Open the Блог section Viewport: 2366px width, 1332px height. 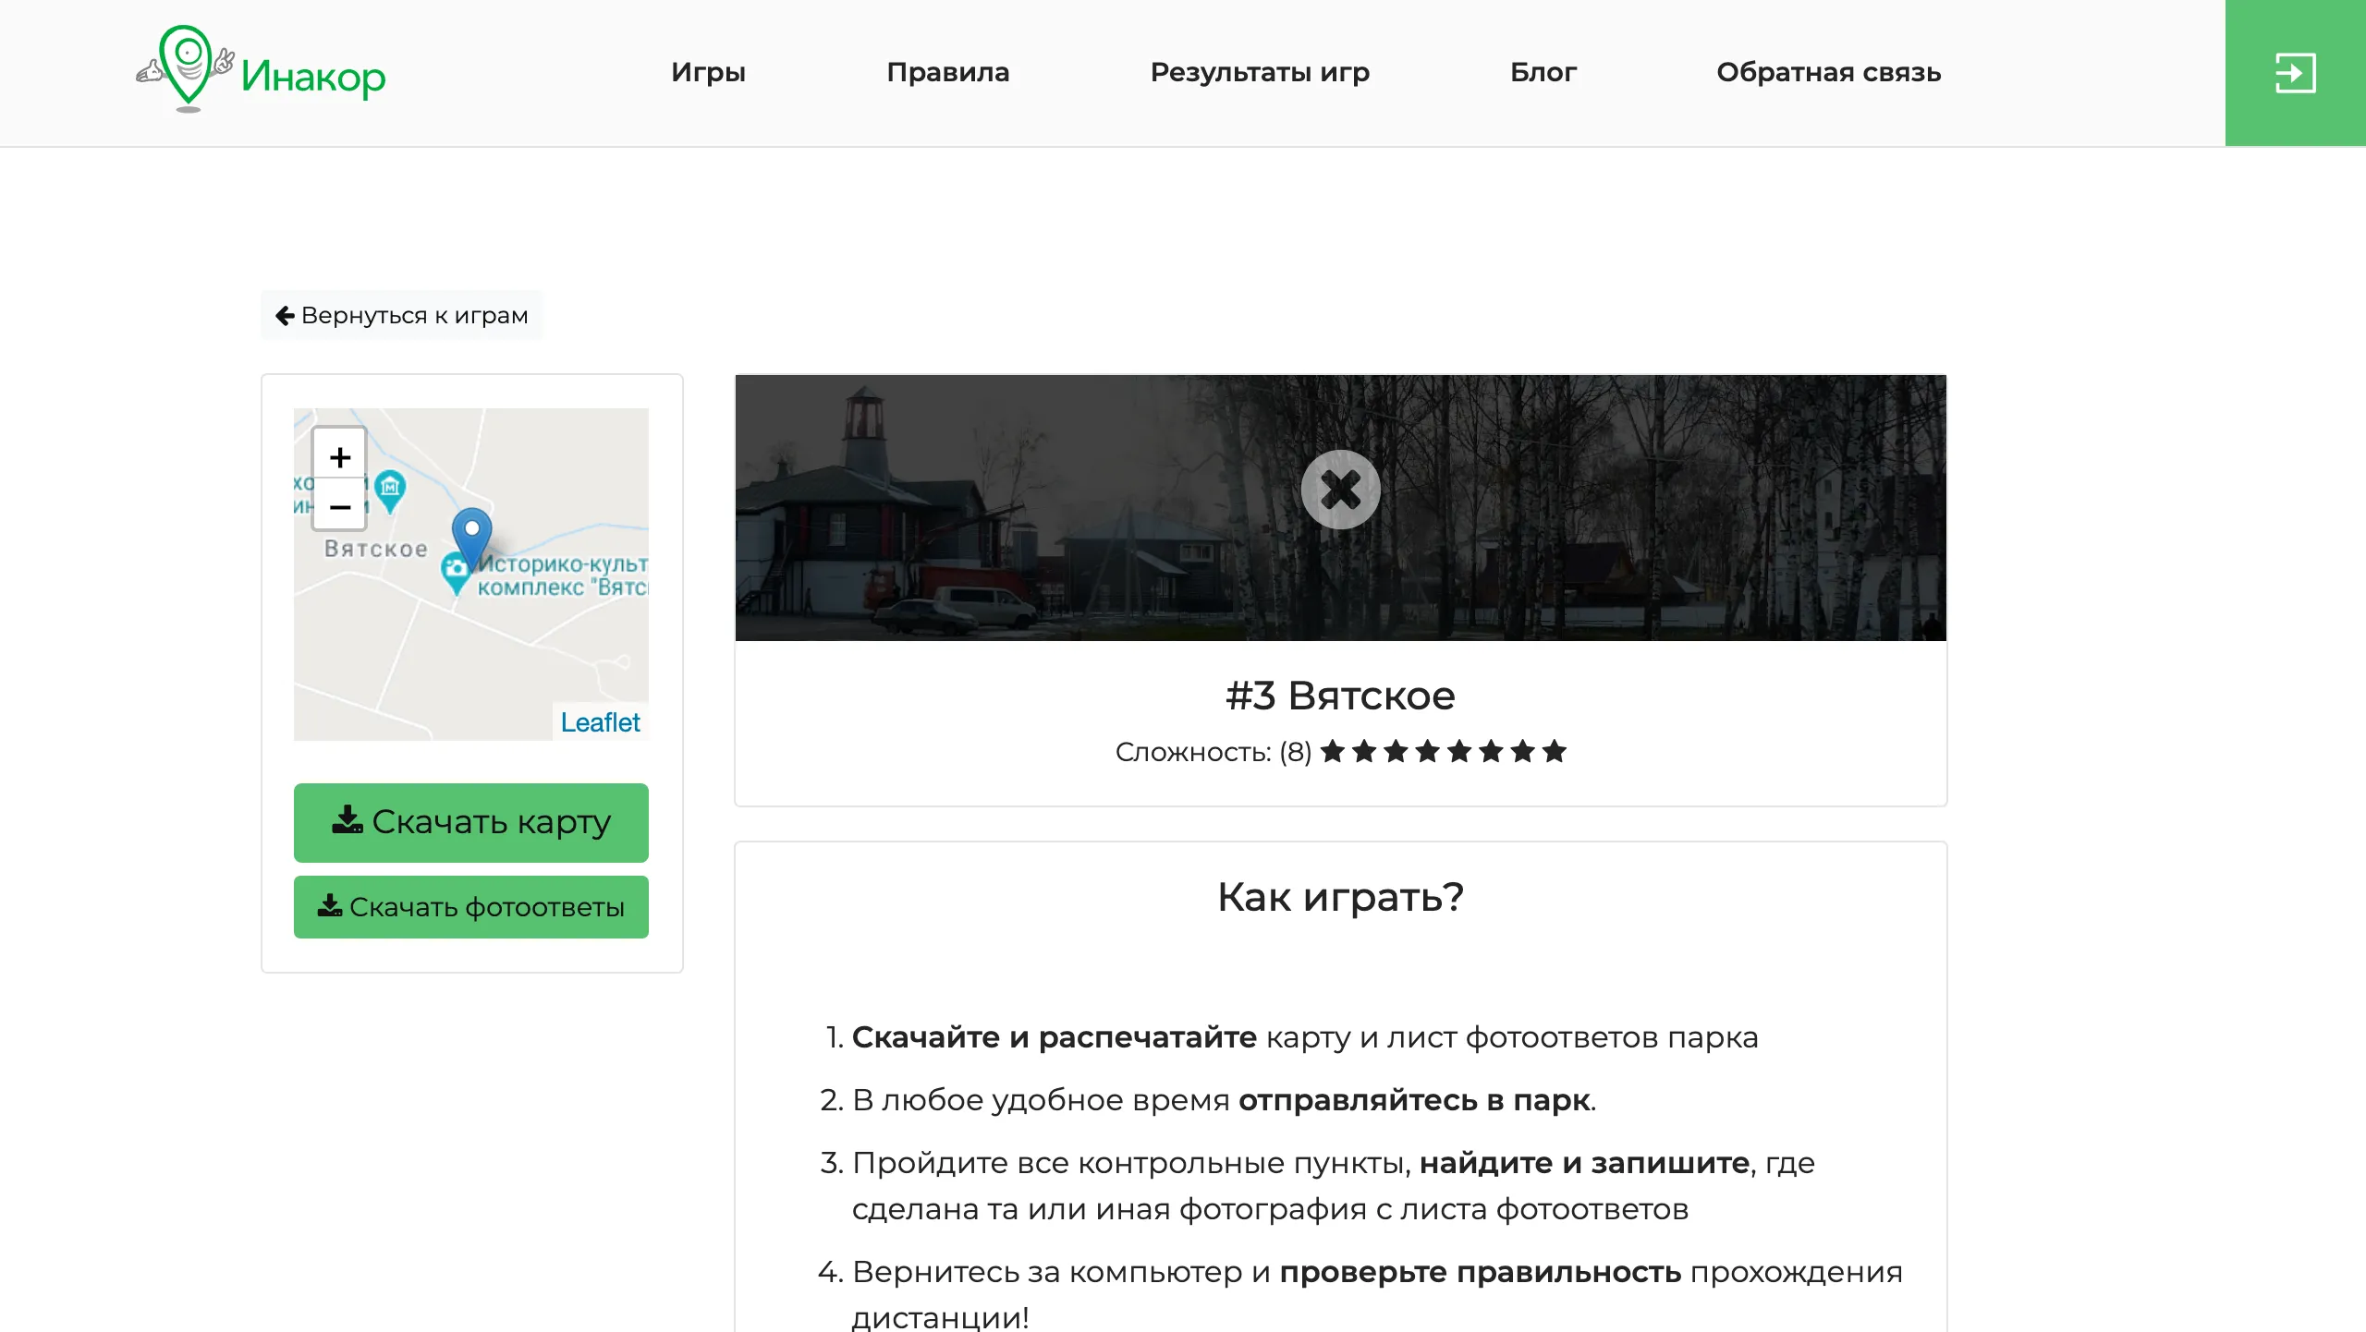pos(1543,72)
